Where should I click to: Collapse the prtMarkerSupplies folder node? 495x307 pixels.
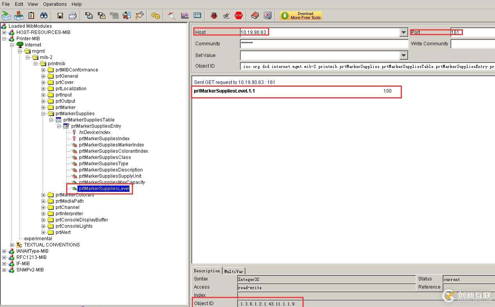coord(43,114)
